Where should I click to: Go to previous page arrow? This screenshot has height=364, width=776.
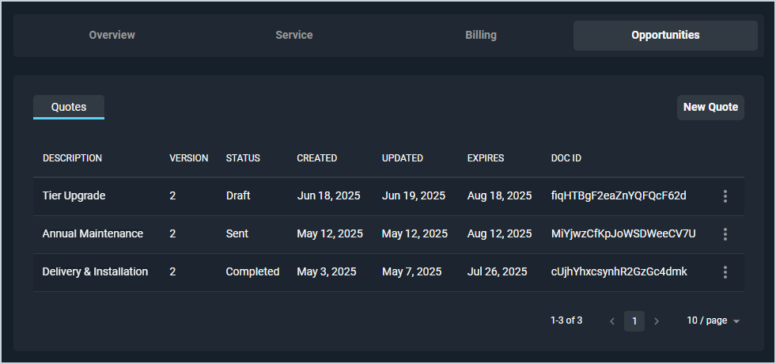click(612, 321)
